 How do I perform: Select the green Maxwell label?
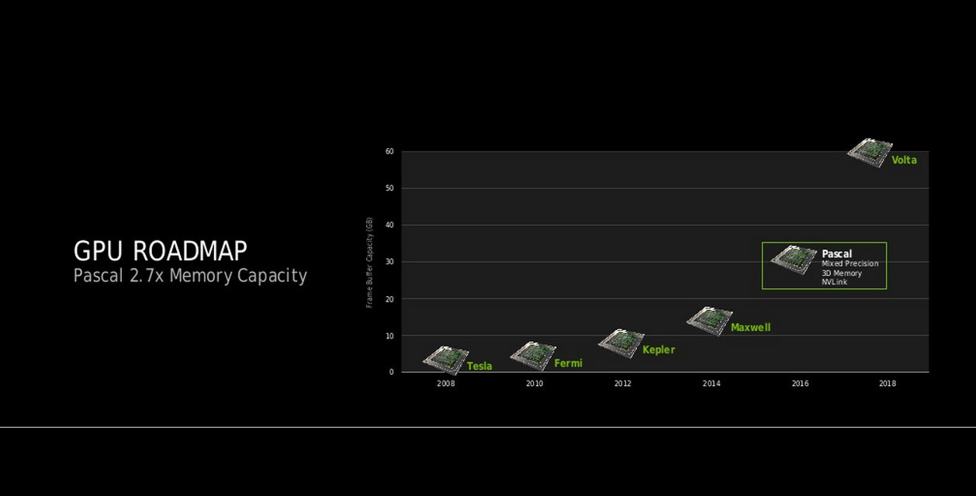coord(750,327)
